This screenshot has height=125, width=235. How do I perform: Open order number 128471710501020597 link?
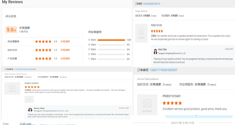[164, 70]
